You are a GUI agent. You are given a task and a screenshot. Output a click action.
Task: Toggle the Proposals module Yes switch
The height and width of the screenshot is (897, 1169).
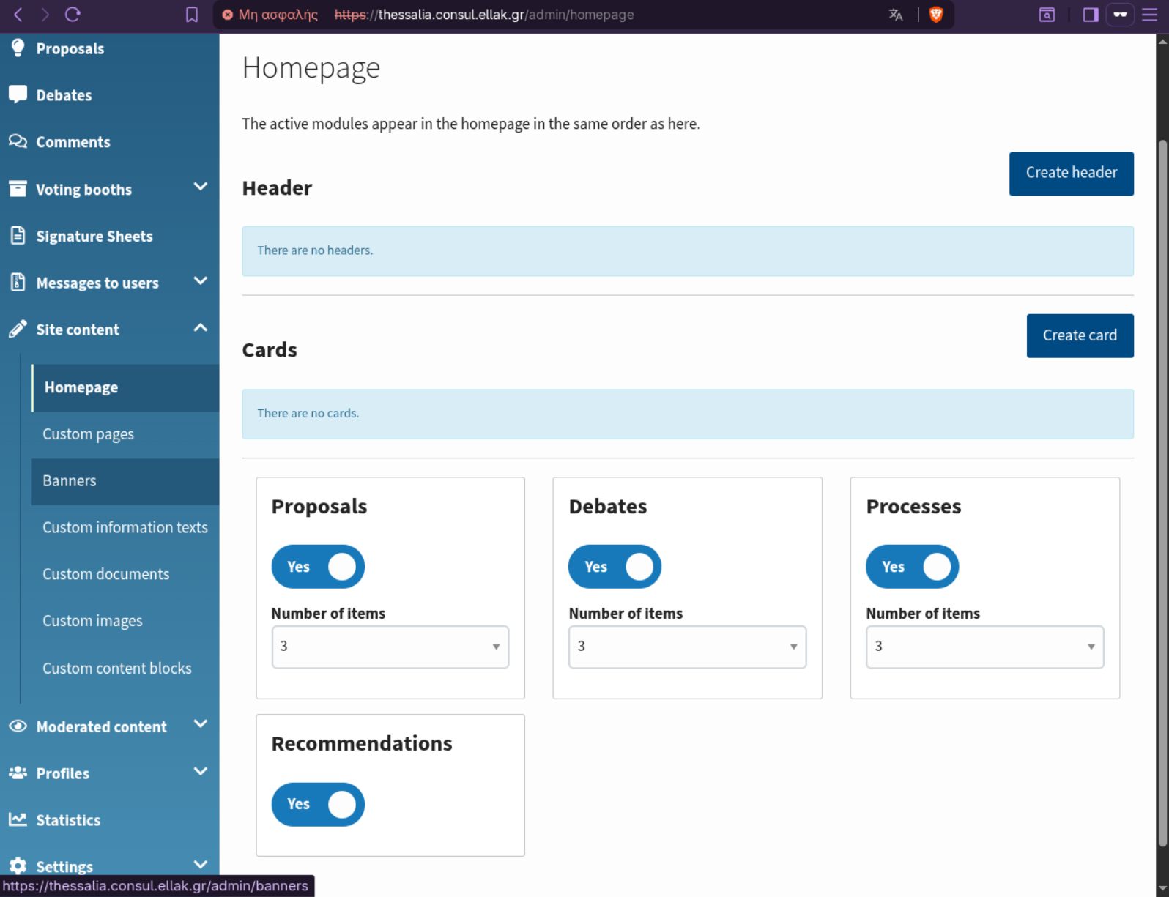point(318,567)
